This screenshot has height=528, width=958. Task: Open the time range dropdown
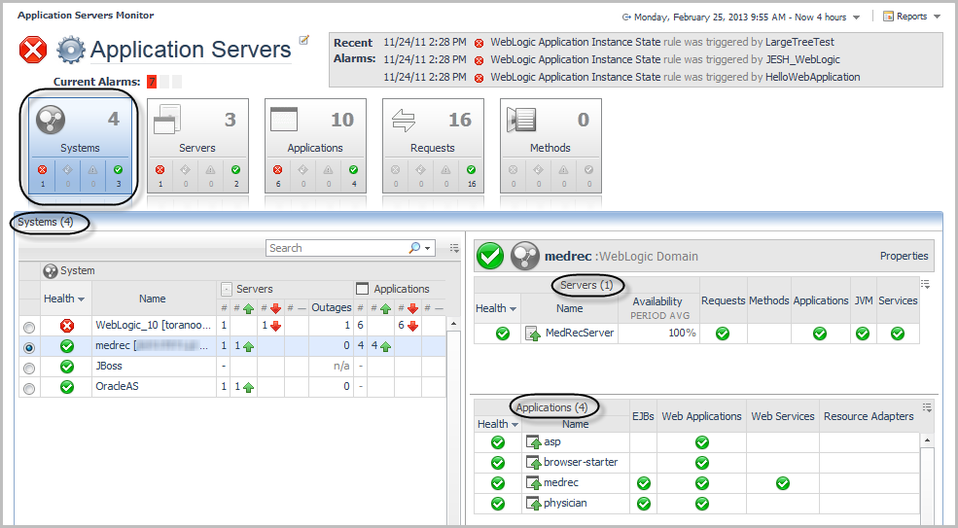[x=857, y=18]
